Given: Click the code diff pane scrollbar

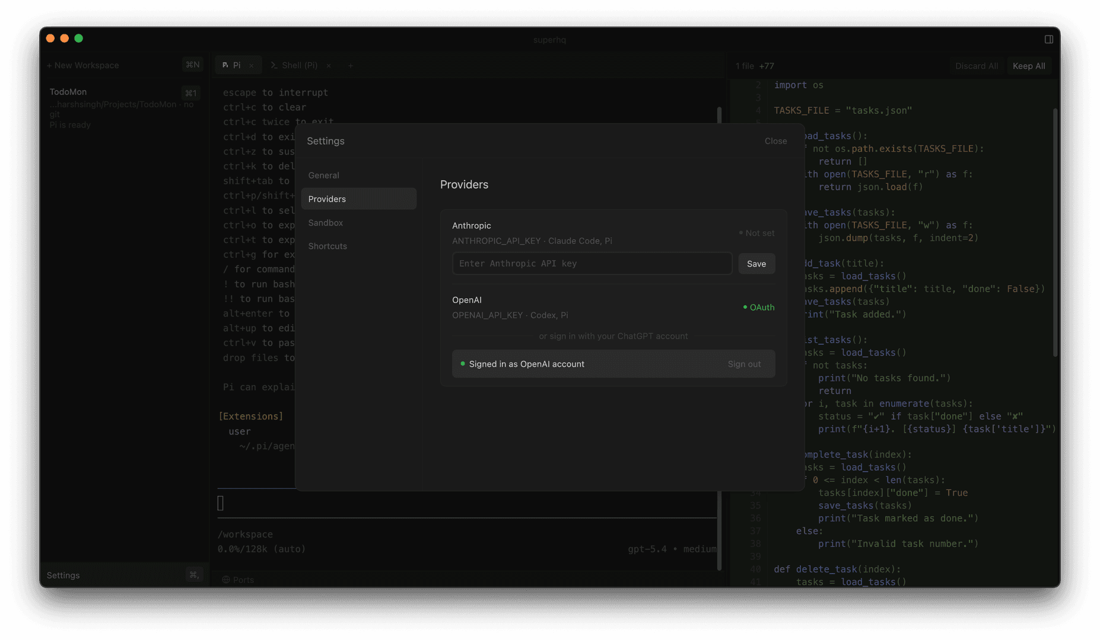Looking at the screenshot, I should (x=1055, y=232).
